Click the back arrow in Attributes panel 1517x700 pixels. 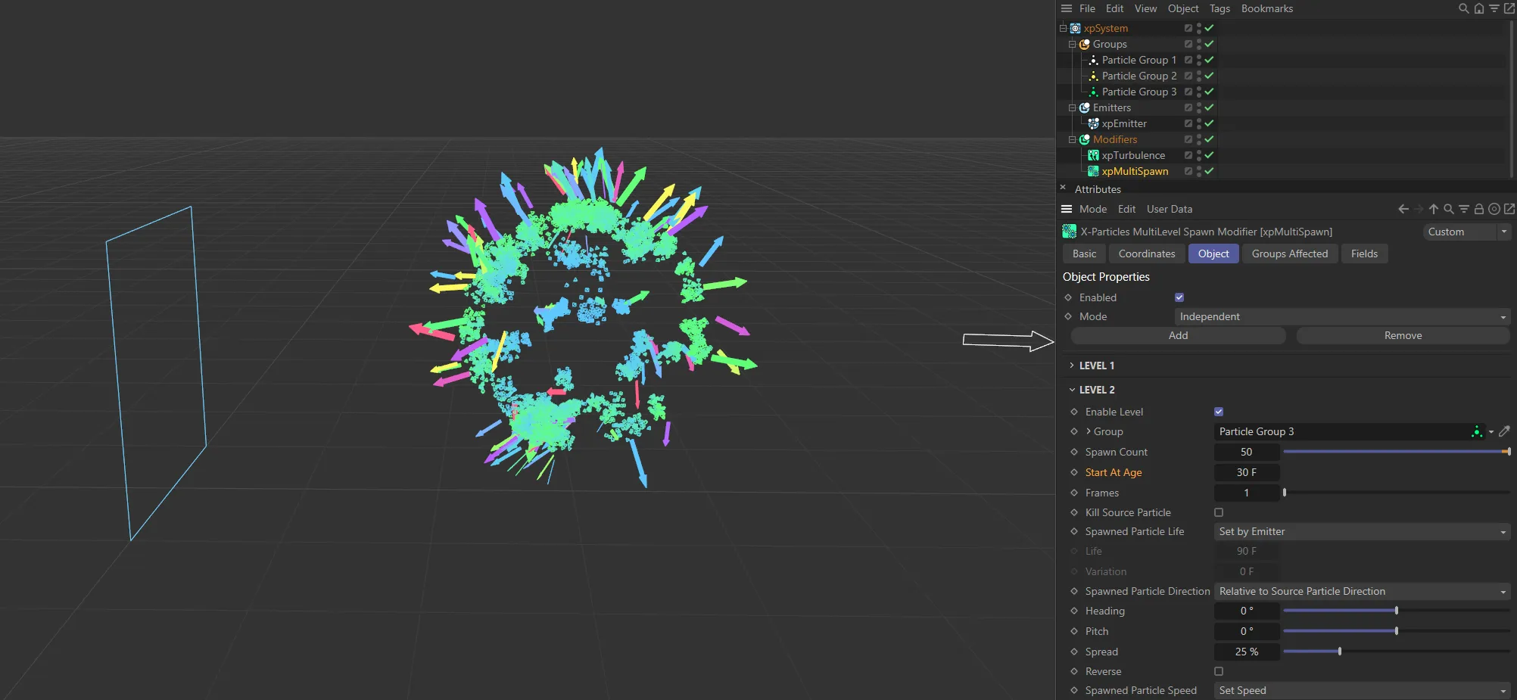click(1403, 209)
